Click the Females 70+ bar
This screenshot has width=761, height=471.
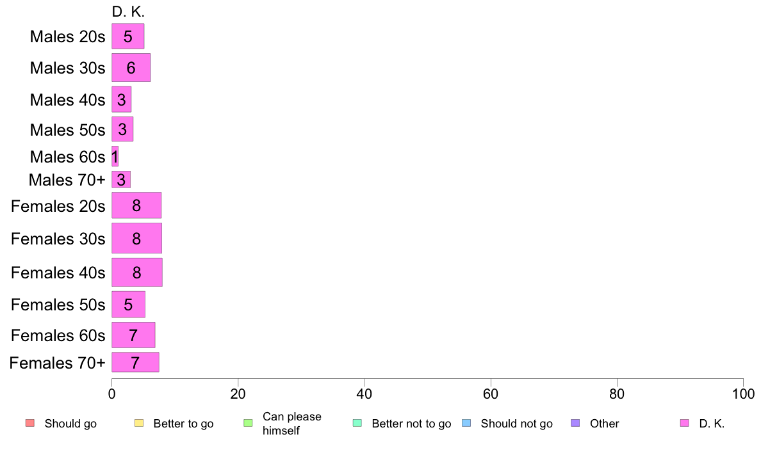(135, 362)
